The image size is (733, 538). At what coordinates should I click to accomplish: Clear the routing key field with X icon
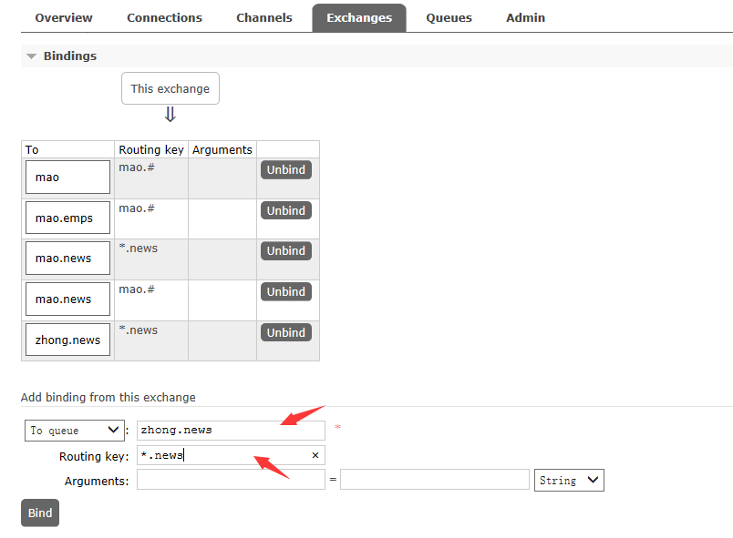click(315, 455)
